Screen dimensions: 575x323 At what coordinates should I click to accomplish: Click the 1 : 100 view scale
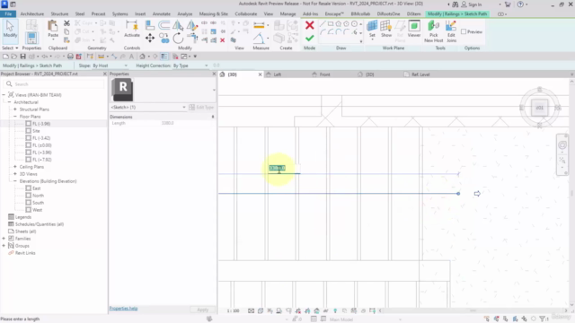coord(233,311)
